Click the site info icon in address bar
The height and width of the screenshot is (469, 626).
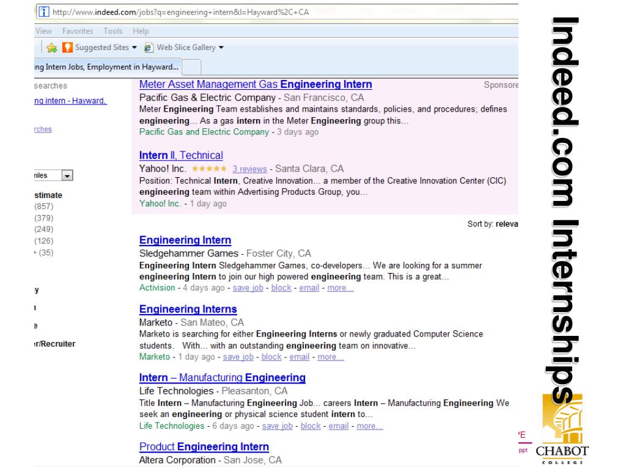click(44, 12)
